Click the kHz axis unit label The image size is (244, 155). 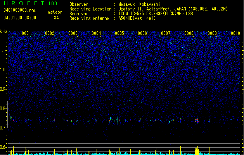click(3, 31)
